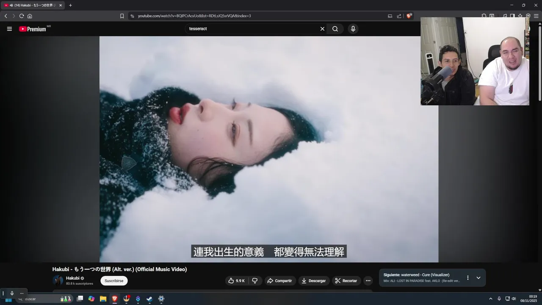
Task: Open the Recortar clip tool
Action: (x=346, y=281)
